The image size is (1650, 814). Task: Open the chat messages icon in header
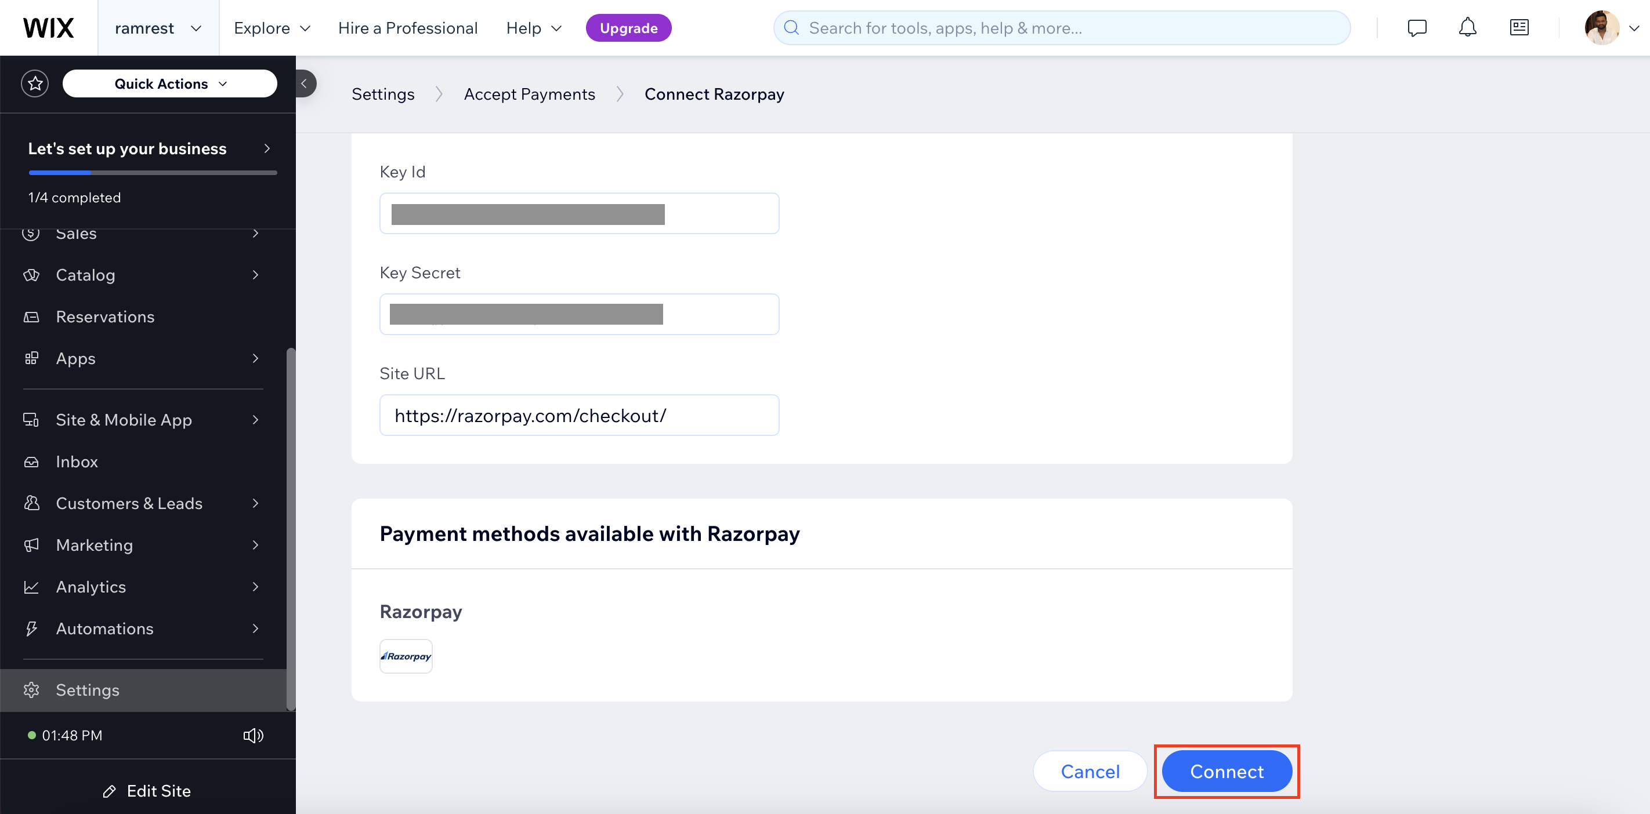point(1417,27)
